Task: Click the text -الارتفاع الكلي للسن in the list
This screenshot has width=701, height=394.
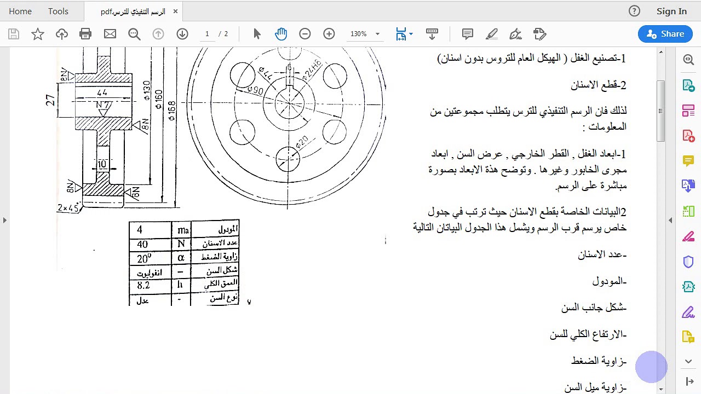Action: coord(588,334)
